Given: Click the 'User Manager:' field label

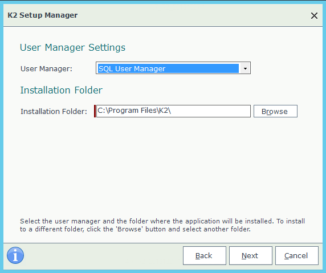Looking at the screenshot, I should pyautogui.click(x=46, y=68).
